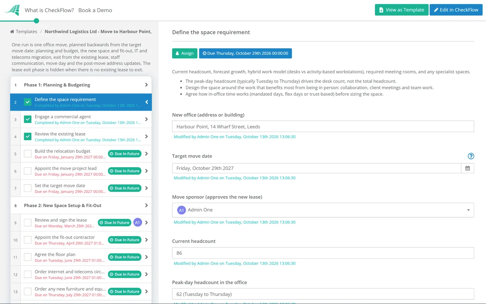486x304 pixels.
Task: Open the Book a Demo menu item
Action: click(95, 10)
